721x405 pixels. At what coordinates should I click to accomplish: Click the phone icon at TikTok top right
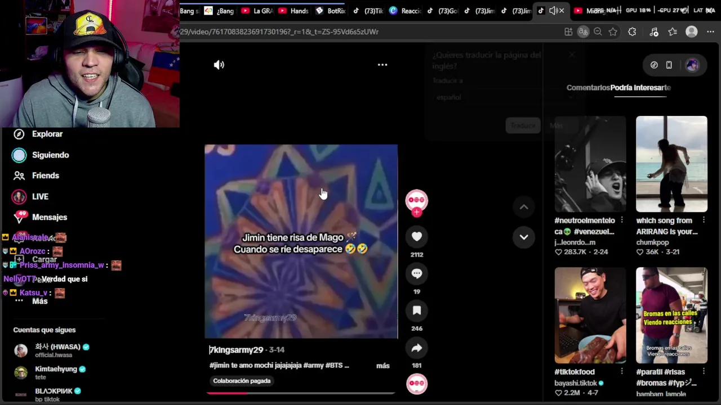point(669,65)
